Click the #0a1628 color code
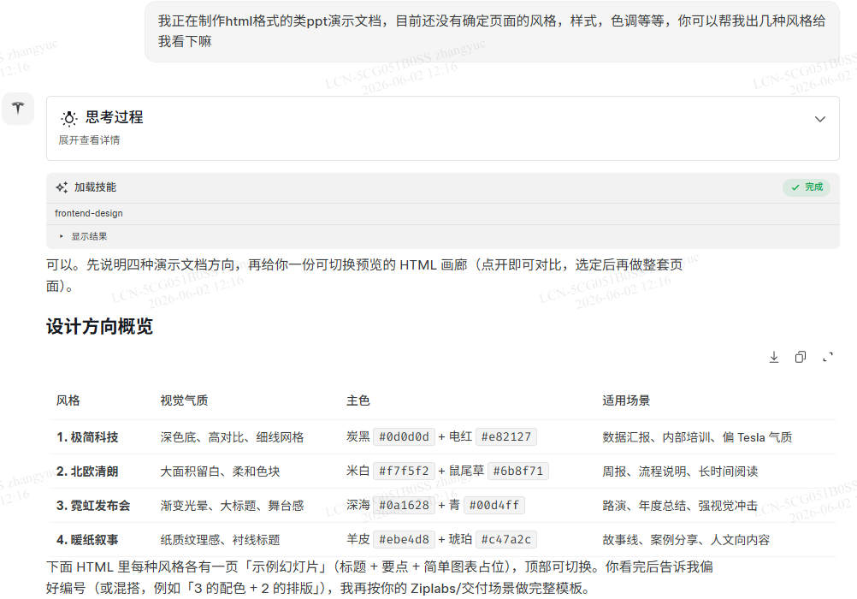Screen dimensions: 857x599 (404, 505)
